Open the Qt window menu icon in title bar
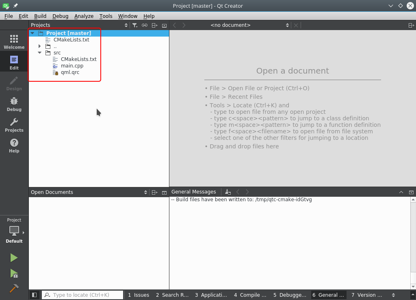Image resolution: width=416 pixels, height=300 pixels. [x=5, y=6]
